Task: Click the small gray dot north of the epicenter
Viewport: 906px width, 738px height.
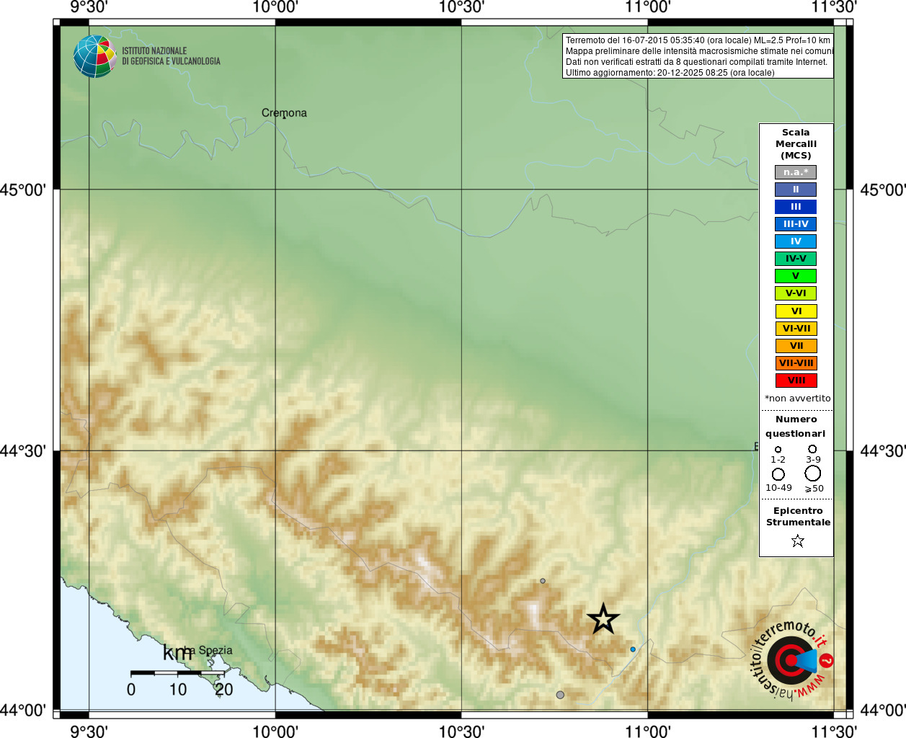Action: tap(543, 581)
